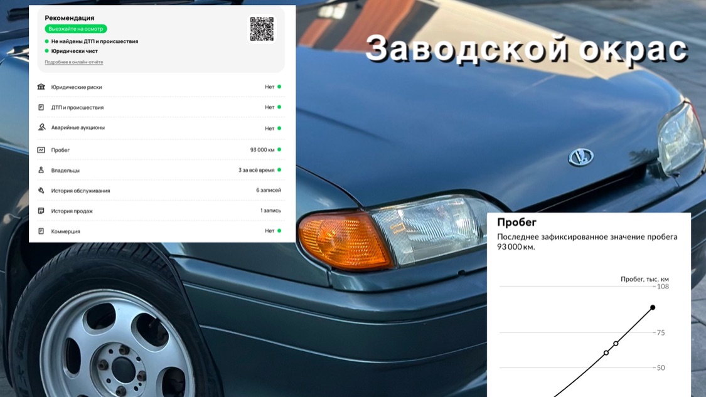Select the 'ДТП и происшествия' row label
706x397 pixels.
(77, 108)
